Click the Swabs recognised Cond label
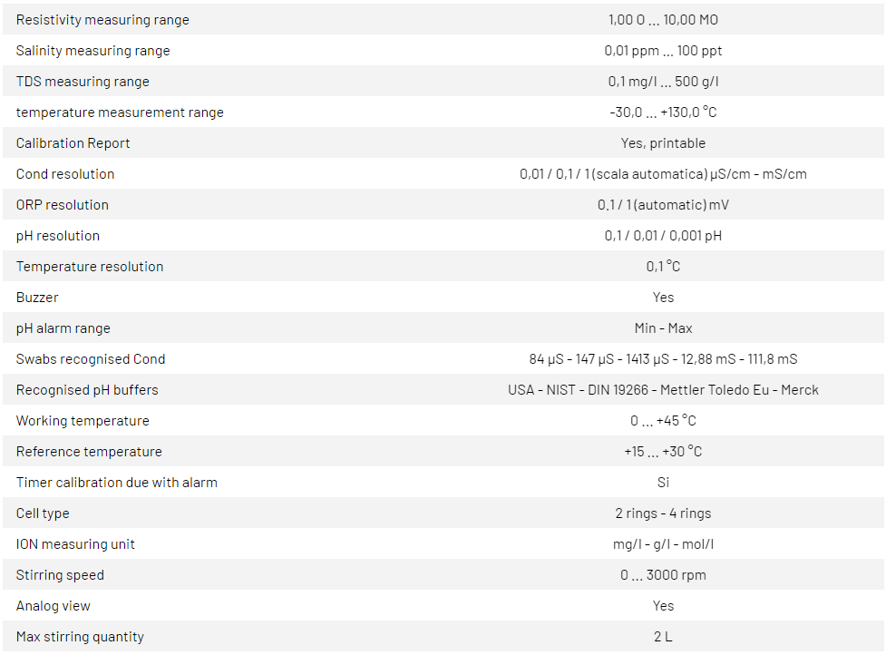The image size is (886, 655). click(x=91, y=359)
